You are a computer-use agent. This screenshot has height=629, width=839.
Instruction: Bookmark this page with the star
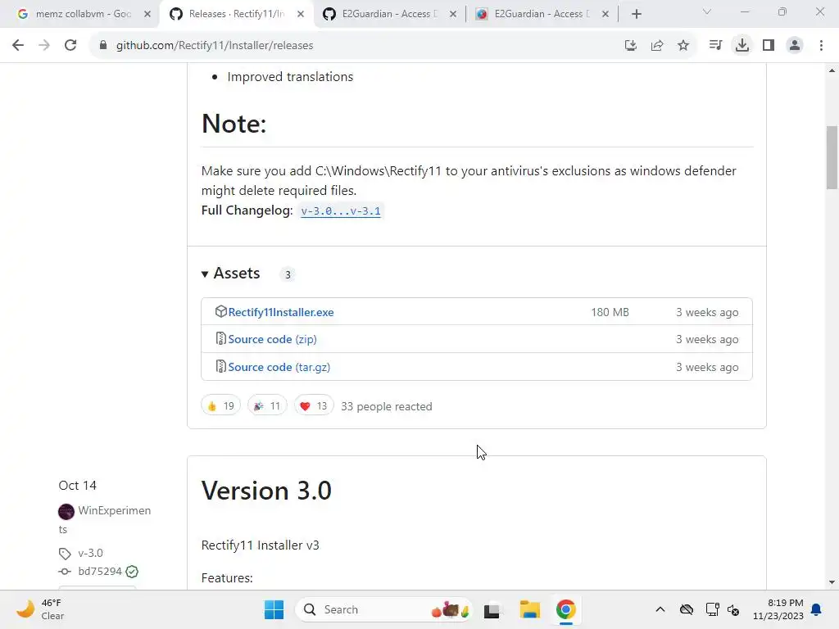point(683,46)
